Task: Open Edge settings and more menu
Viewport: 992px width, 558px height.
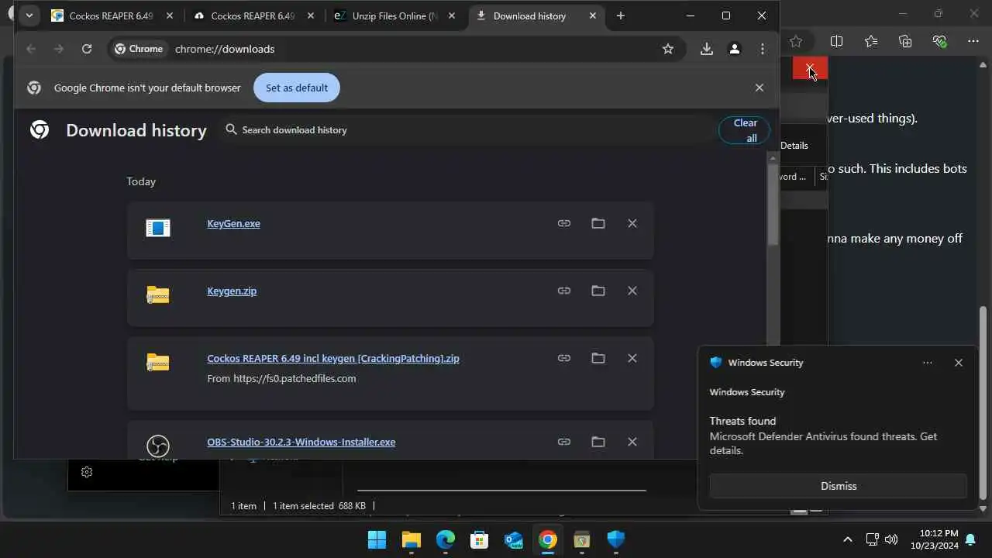Action: pyautogui.click(x=973, y=41)
